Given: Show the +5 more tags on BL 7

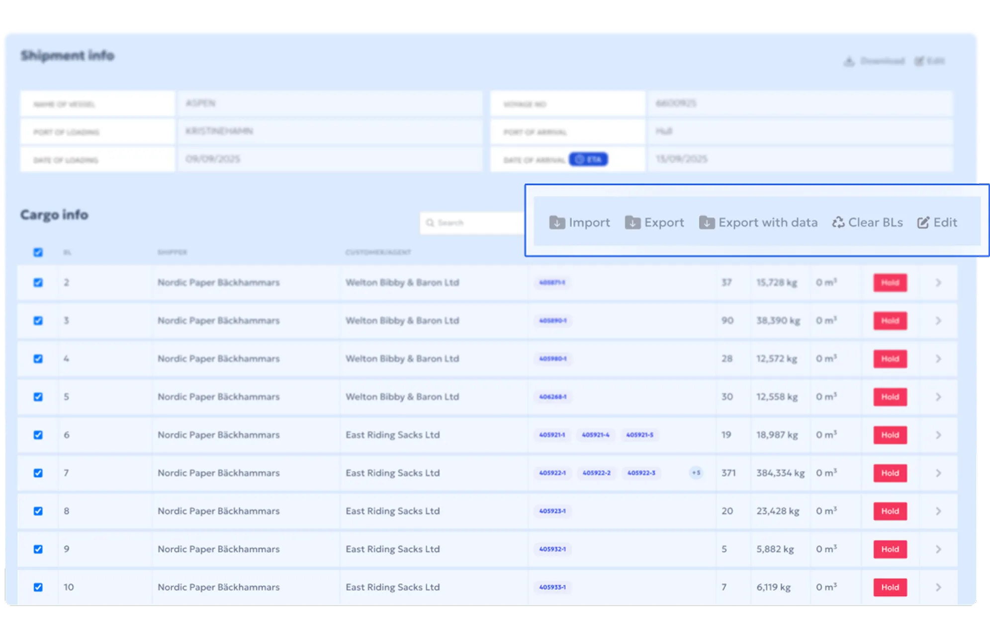Looking at the screenshot, I should pos(696,473).
